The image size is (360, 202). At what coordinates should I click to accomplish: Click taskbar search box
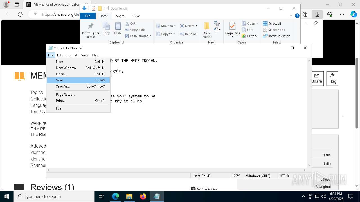[x=54, y=196]
